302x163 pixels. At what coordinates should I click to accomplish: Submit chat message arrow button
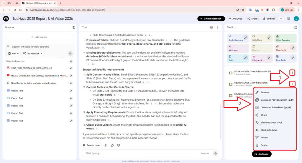[x=215, y=153]
